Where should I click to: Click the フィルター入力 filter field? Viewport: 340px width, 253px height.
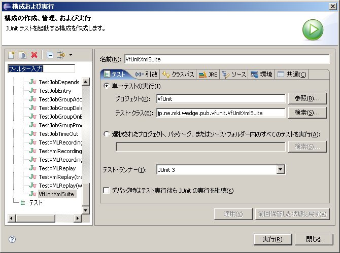pos(41,68)
